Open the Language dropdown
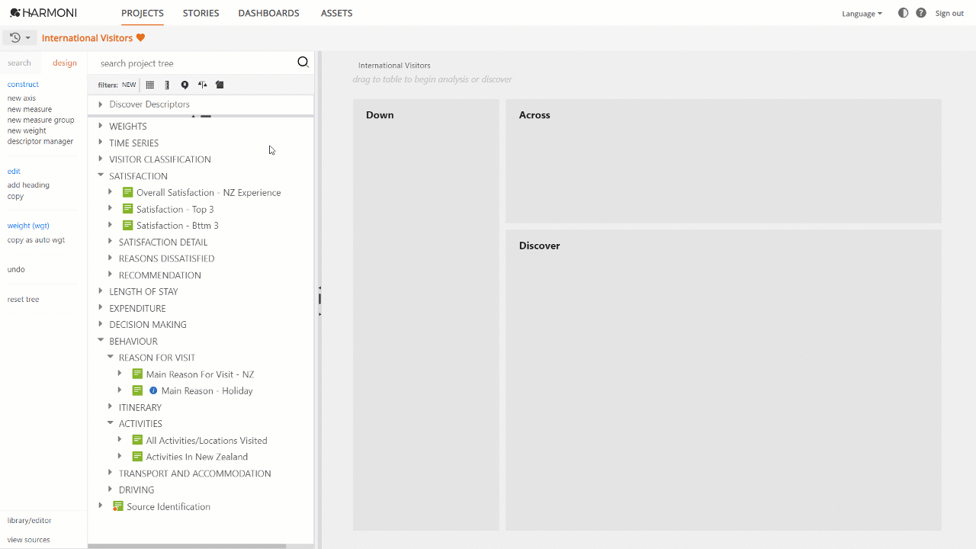Screen dimensions: 976x549 coord(862,14)
